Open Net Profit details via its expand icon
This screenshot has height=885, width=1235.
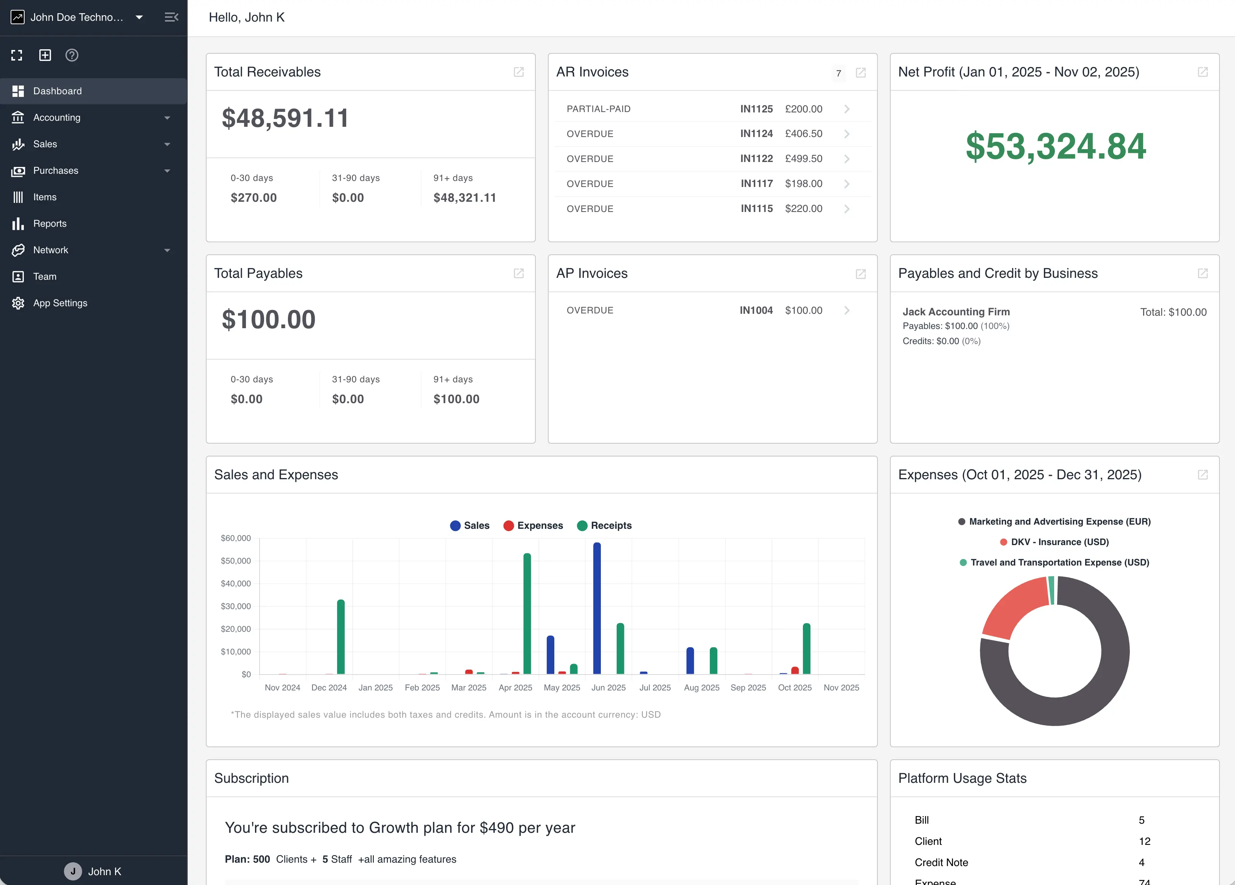tap(1203, 72)
